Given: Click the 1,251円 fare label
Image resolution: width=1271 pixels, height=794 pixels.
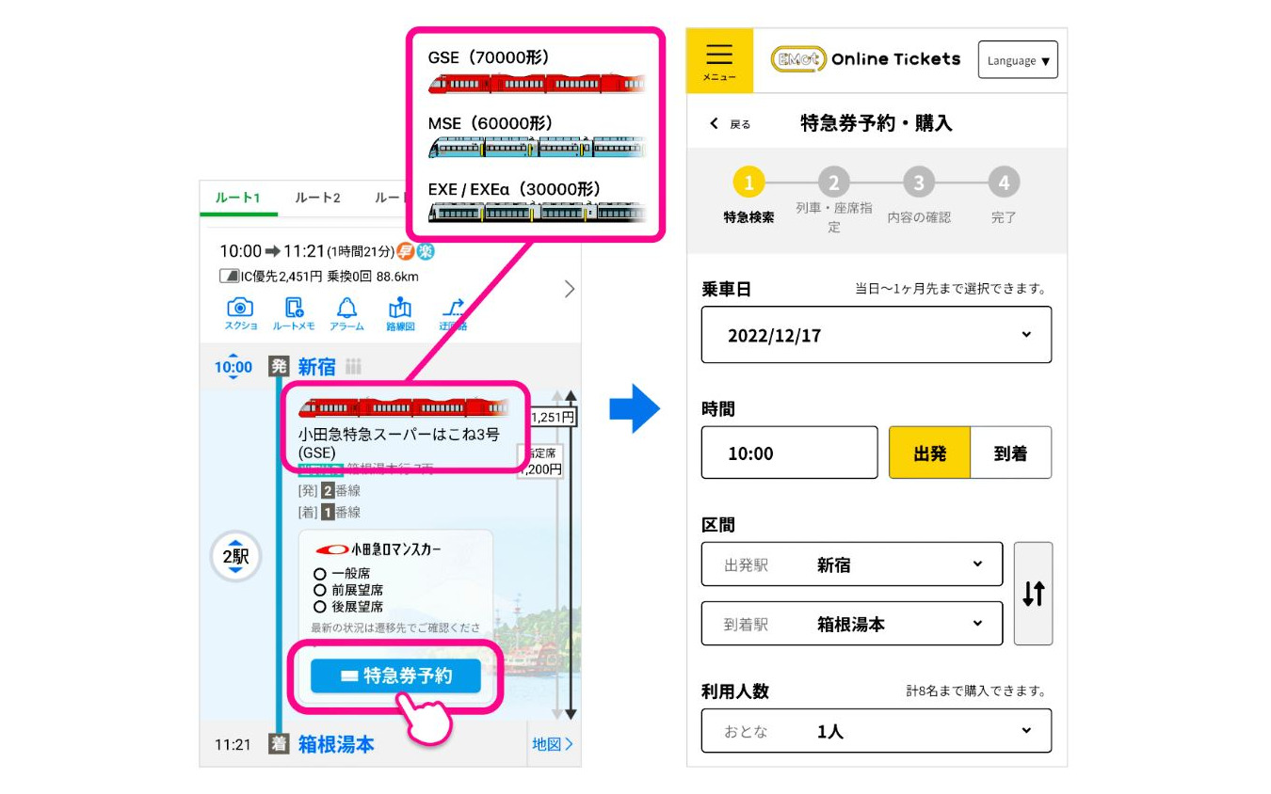Looking at the screenshot, I should pyautogui.click(x=552, y=417).
